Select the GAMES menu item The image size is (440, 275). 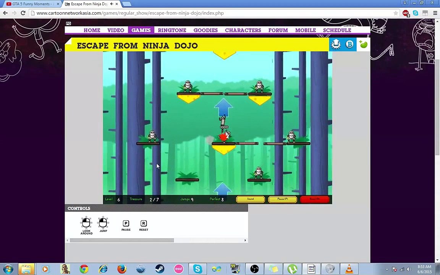click(x=141, y=30)
